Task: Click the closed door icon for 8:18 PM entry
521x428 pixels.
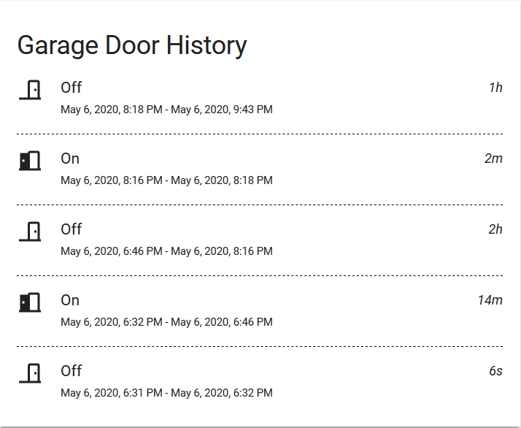Action: pos(30,90)
